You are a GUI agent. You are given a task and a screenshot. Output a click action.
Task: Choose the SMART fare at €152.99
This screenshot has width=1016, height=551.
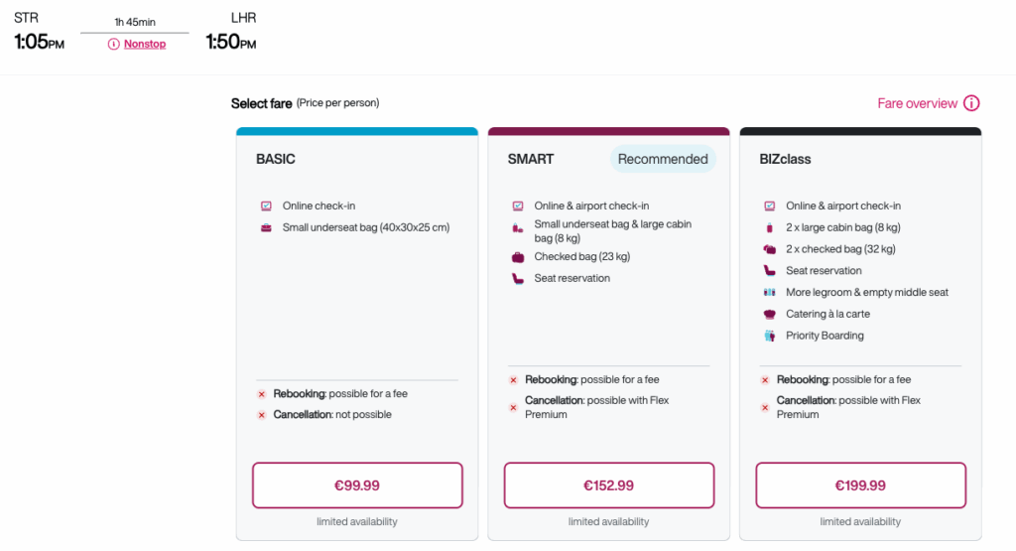pyautogui.click(x=609, y=485)
